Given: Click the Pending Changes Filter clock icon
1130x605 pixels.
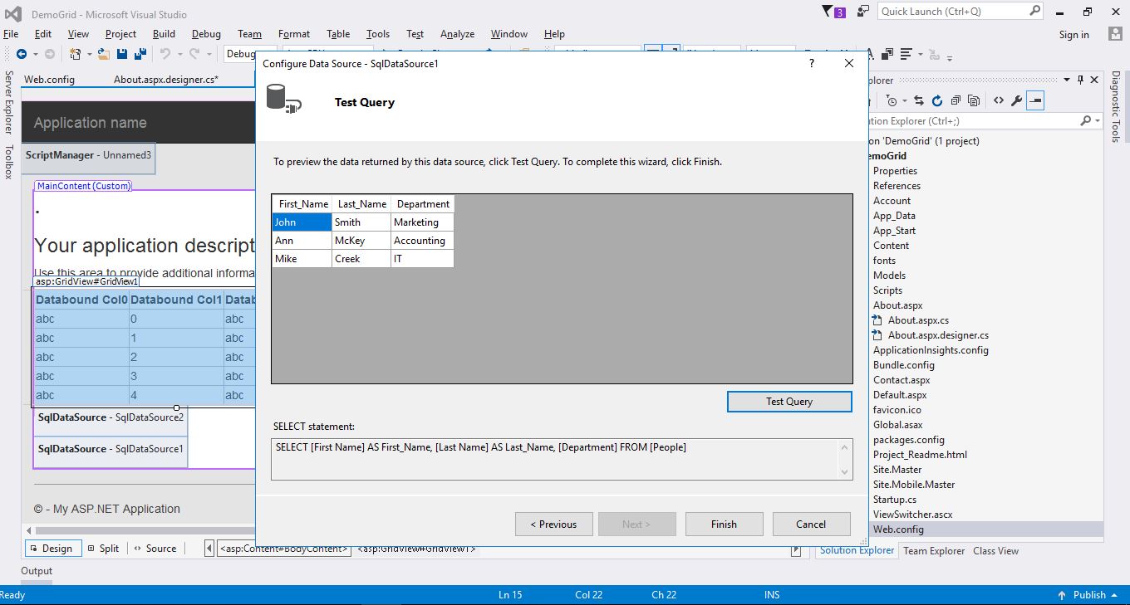Looking at the screenshot, I should point(892,100).
